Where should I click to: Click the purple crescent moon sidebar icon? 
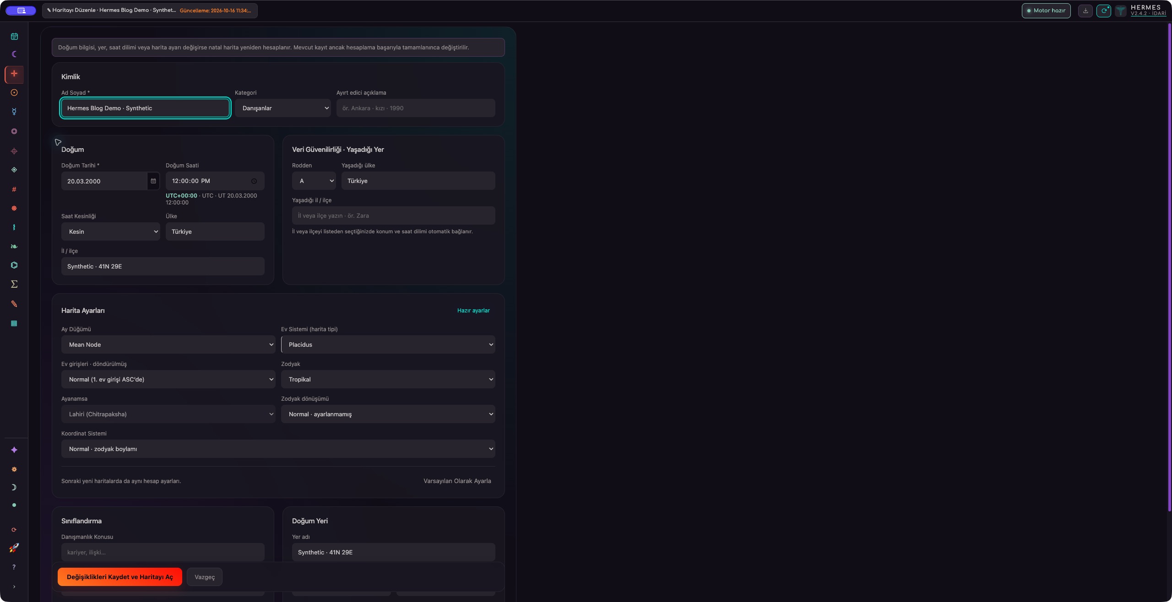14,54
